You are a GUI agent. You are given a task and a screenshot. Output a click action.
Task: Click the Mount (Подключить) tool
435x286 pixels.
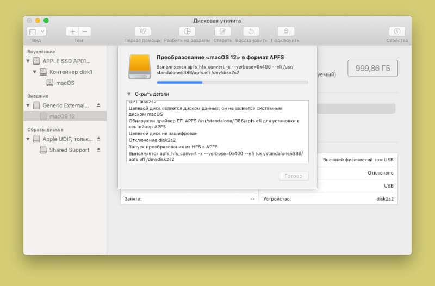(286, 32)
